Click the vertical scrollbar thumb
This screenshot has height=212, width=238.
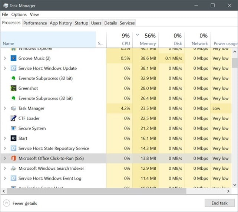click(x=235, y=63)
